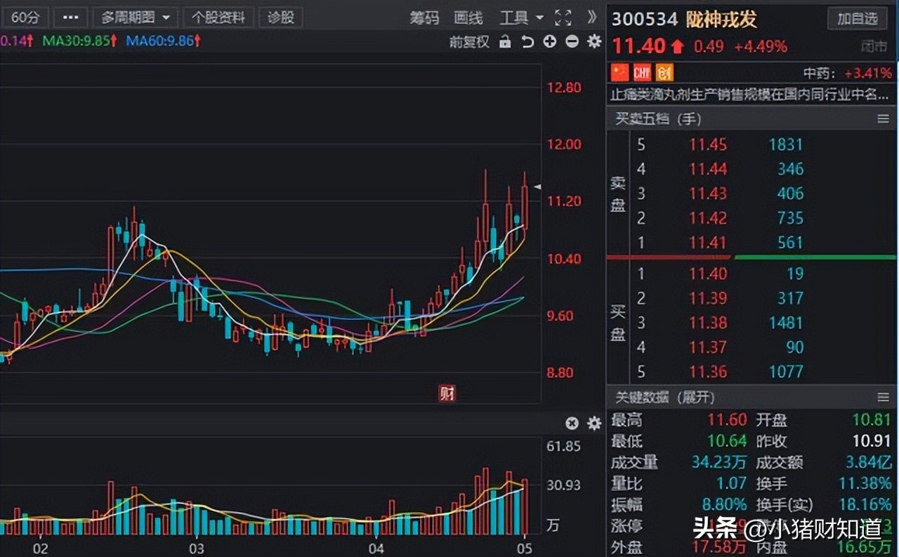This screenshot has width=899, height=557.
Task: Open the 筹码 chip distribution panel
Action: [424, 18]
